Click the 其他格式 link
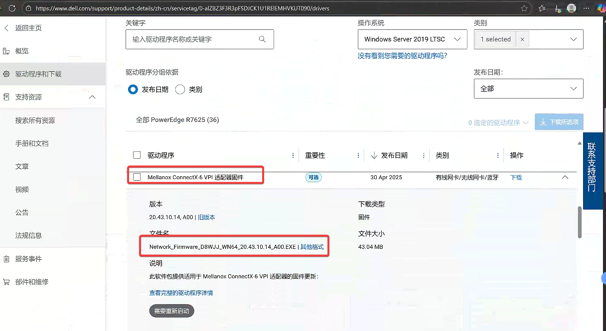 tap(312, 247)
